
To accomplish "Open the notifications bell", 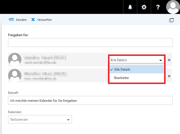I will click(x=130, y=7).
